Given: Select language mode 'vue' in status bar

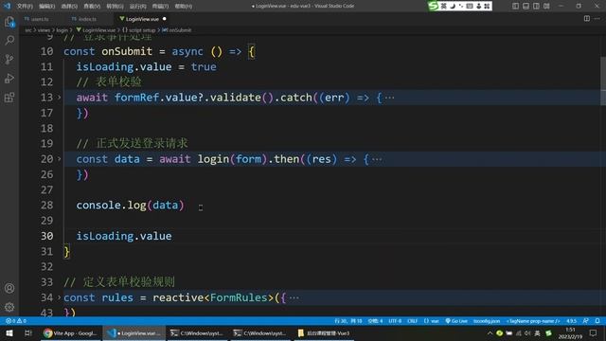Looking at the screenshot, I should (432, 321).
